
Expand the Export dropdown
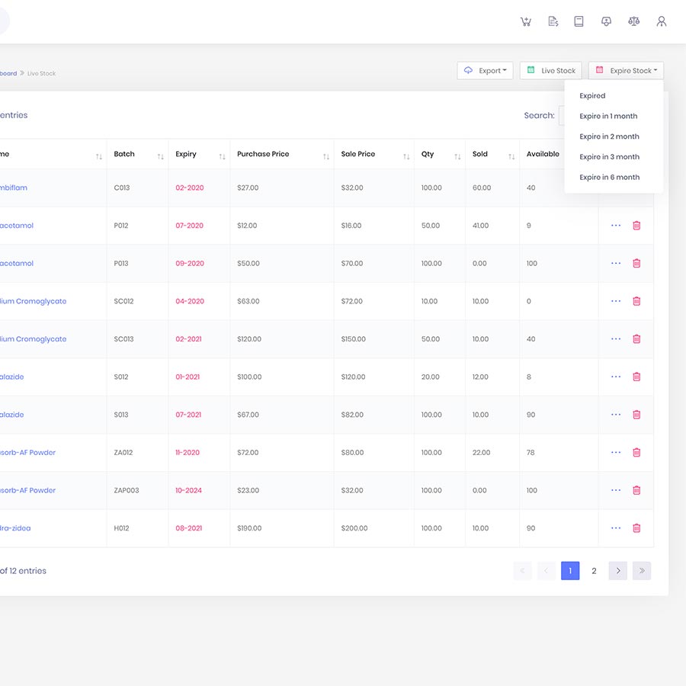click(x=485, y=71)
